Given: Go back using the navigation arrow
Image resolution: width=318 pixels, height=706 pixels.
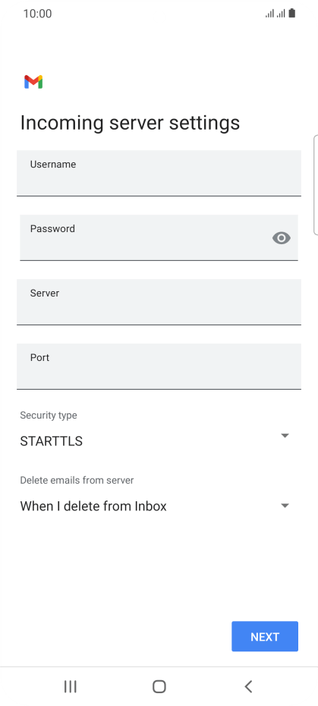Looking at the screenshot, I should point(248,686).
